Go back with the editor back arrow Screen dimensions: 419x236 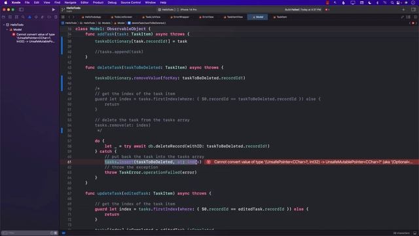[69, 17]
